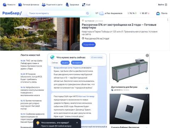
Task: Select the За неделю tab
Action: click(x=77, y=63)
